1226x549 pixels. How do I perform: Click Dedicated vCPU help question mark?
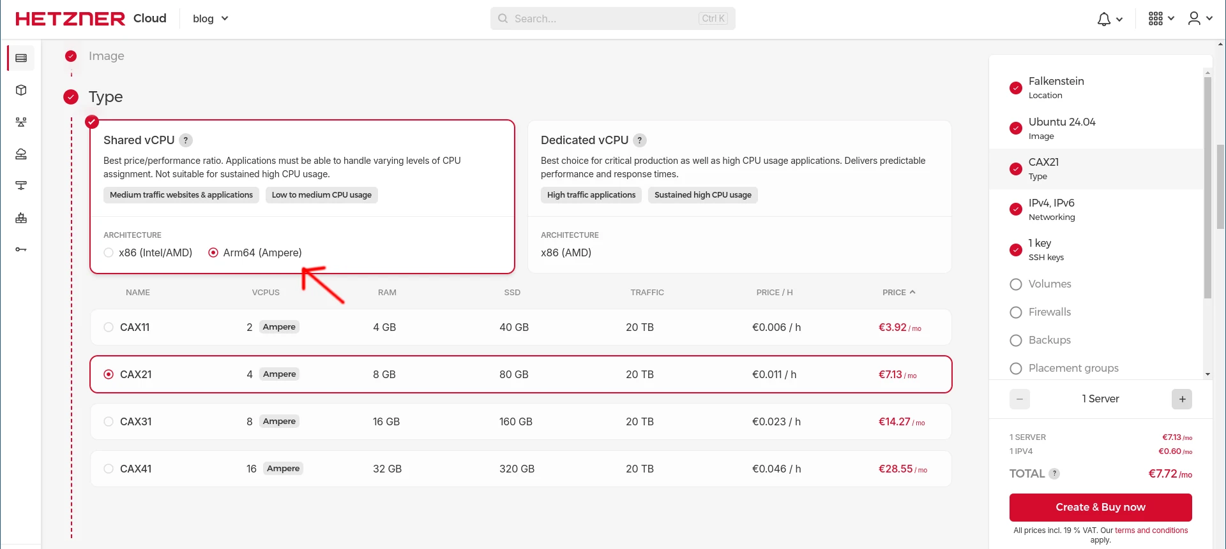pos(640,140)
